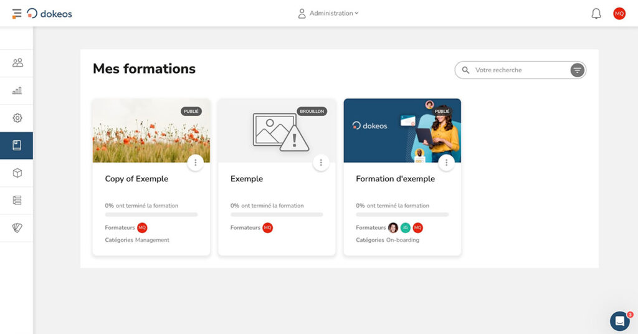Open options menu on Copy of Exemple card
This screenshot has height=334, width=638.
196,163
